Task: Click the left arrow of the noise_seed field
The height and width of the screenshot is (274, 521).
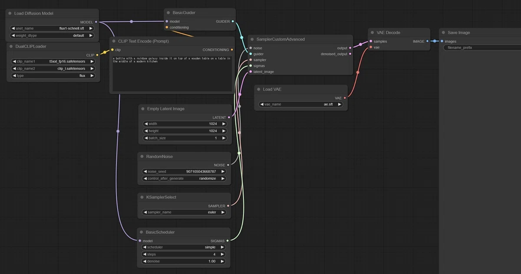Action: click(x=145, y=172)
